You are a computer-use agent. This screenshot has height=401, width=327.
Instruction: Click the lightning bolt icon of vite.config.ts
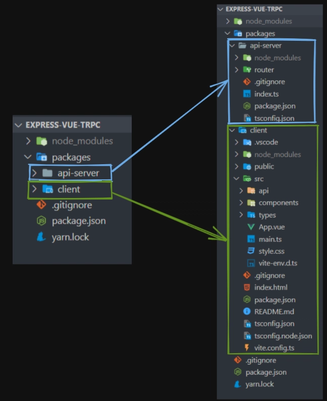pos(247,348)
